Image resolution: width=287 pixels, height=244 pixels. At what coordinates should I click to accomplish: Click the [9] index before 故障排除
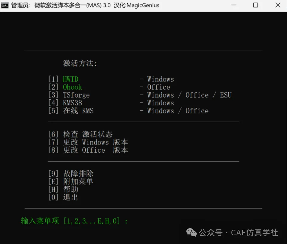[x=53, y=173]
